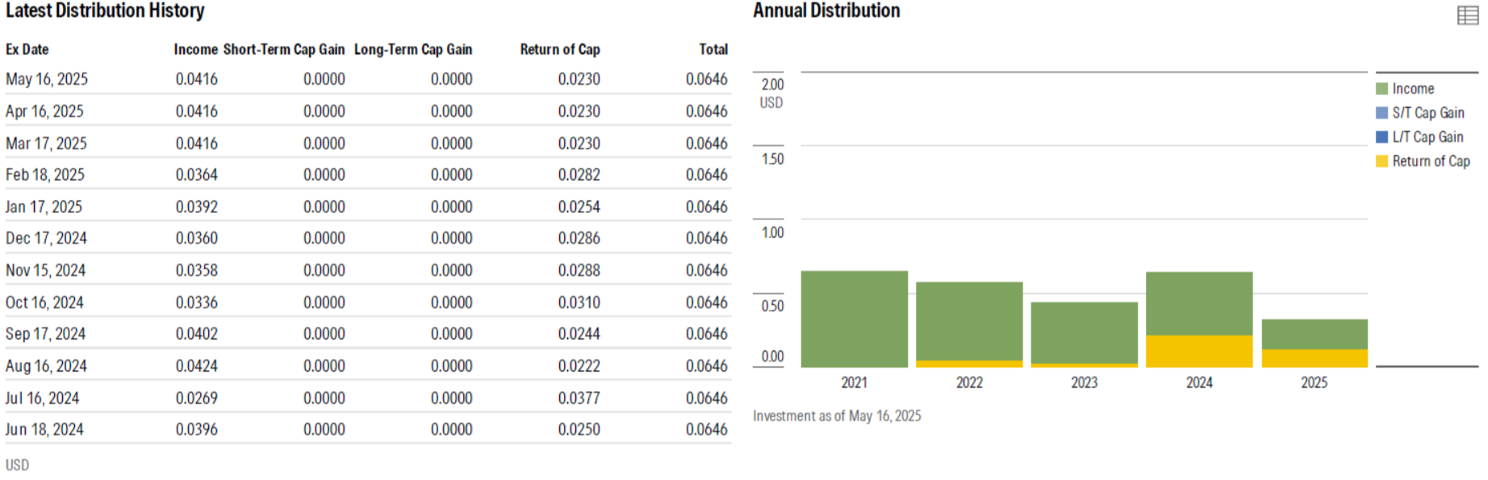
Task: Click the Short-Term Cap Gain header
Action: pyautogui.click(x=284, y=49)
